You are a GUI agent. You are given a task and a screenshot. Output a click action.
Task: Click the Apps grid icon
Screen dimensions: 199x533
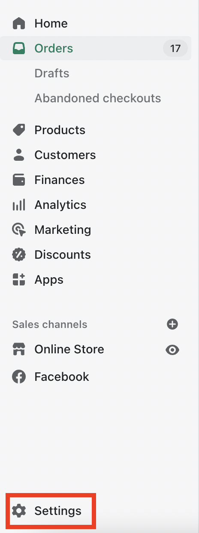click(x=19, y=279)
